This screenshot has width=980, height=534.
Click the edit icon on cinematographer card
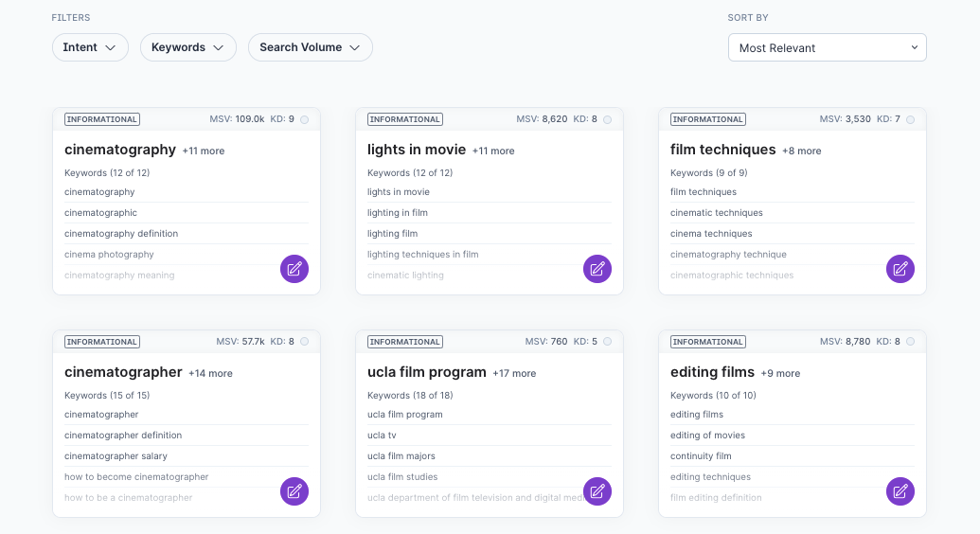pos(294,491)
